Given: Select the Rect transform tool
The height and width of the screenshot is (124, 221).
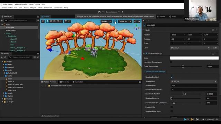Looking at the screenshot, I should [x=58, y=21].
